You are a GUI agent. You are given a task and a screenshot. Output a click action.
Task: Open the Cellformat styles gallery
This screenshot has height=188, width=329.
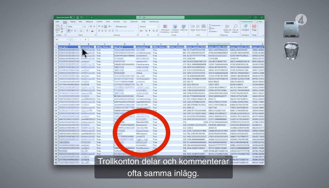click(184, 29)
